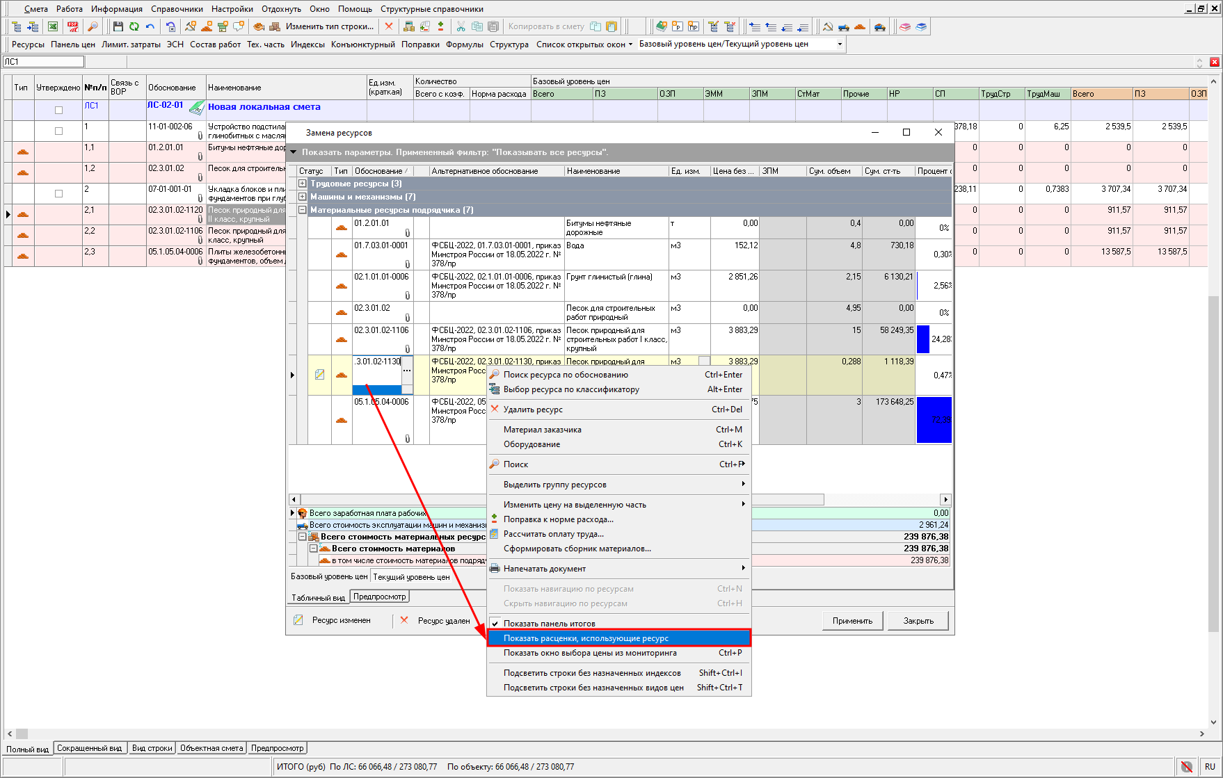Click the Excel export icon in toolbar
Screen dimensions: 1223x778
click(x=53, y=26)
